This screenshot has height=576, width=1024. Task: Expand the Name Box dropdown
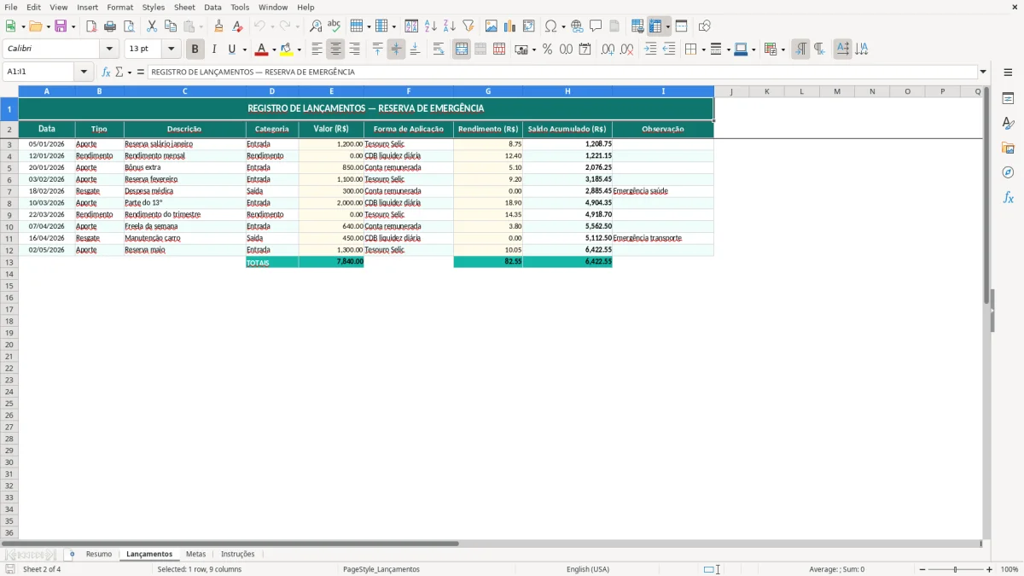tap(84, 72)
